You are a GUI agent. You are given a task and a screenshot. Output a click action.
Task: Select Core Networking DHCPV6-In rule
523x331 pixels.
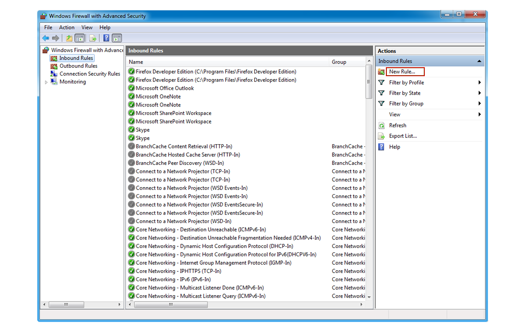pyautogui.click(x=226, y=254)
